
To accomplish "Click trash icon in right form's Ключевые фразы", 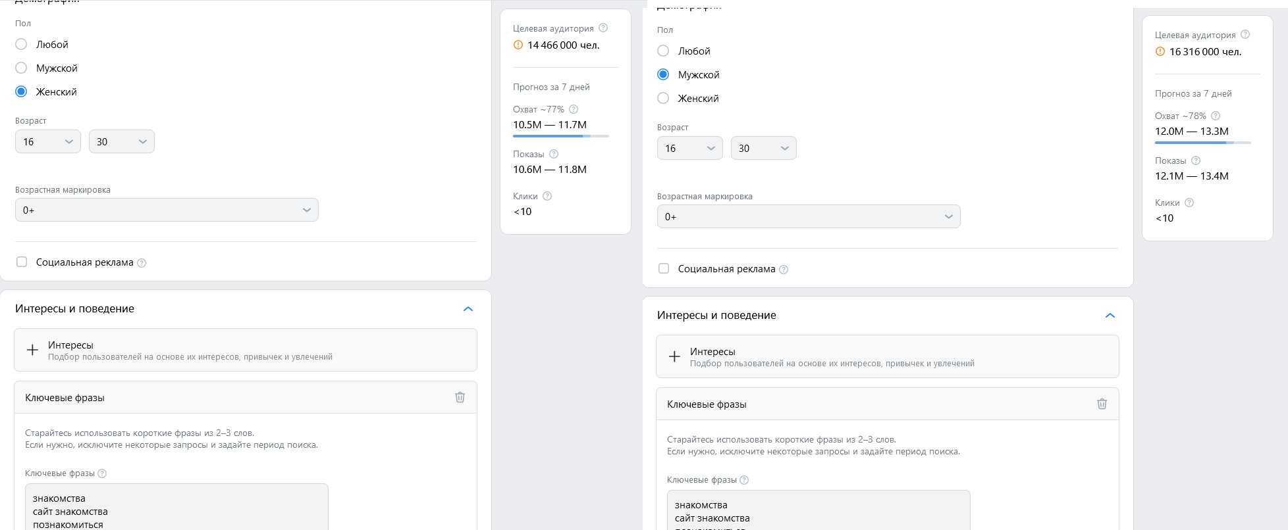I will click(1102, 404).
